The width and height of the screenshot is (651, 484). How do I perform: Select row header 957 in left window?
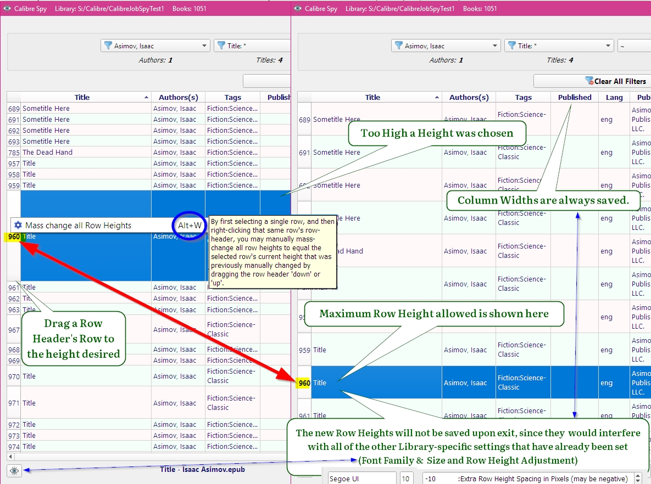pos(14,164)
